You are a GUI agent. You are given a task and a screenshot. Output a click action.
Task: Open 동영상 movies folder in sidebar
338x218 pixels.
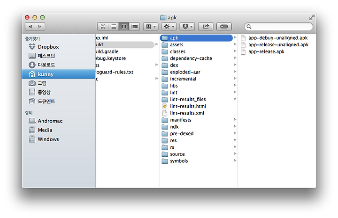[x=59, y=92]
